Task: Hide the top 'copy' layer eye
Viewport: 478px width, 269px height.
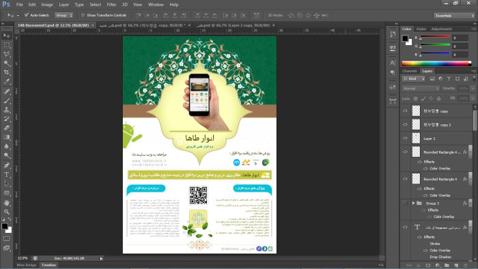Action: pyautogui.click(x=405, y=111)
